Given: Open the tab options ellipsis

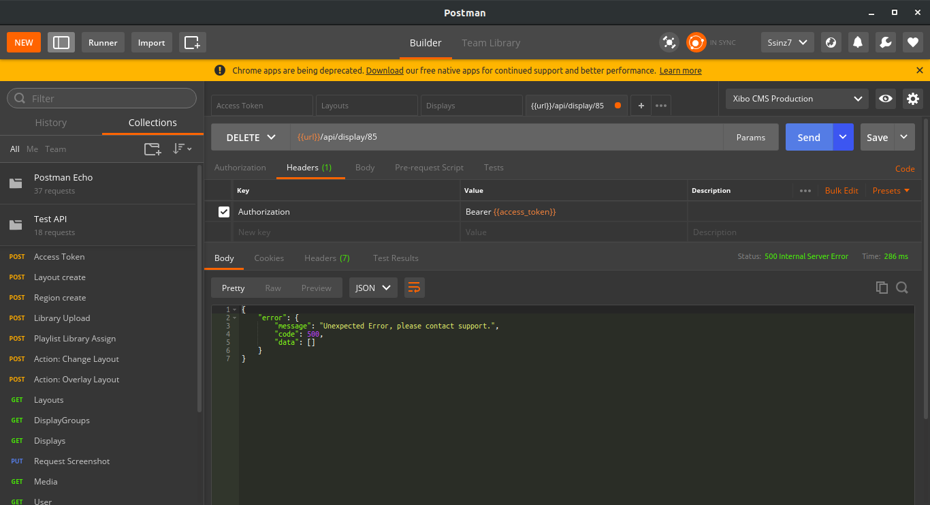Looking at the screenshot, I should (661, 106).
